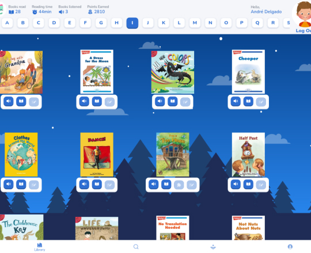Choose level H filter
Screen dimensions: 311x253
pos(116,23)
